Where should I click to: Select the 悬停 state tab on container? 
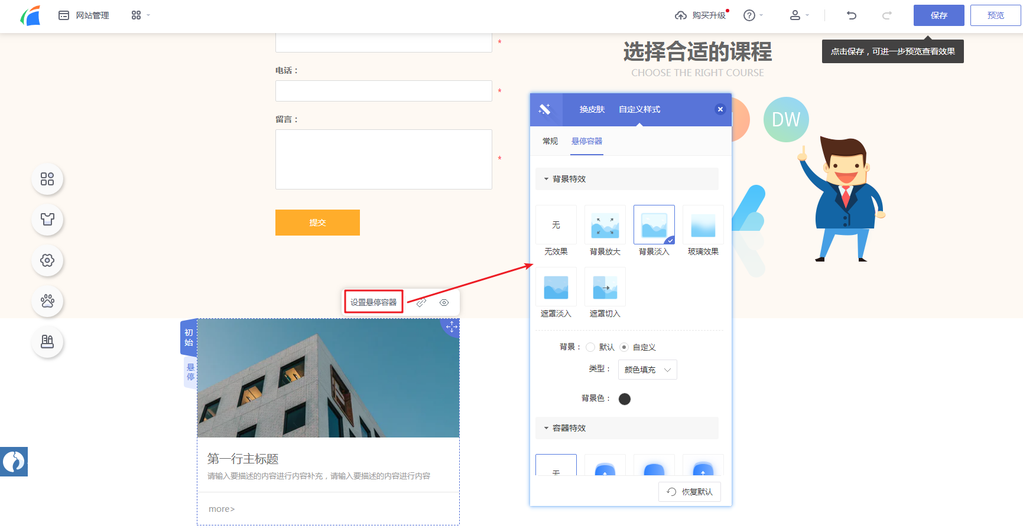pyautogui.click(x=190, y=372)
